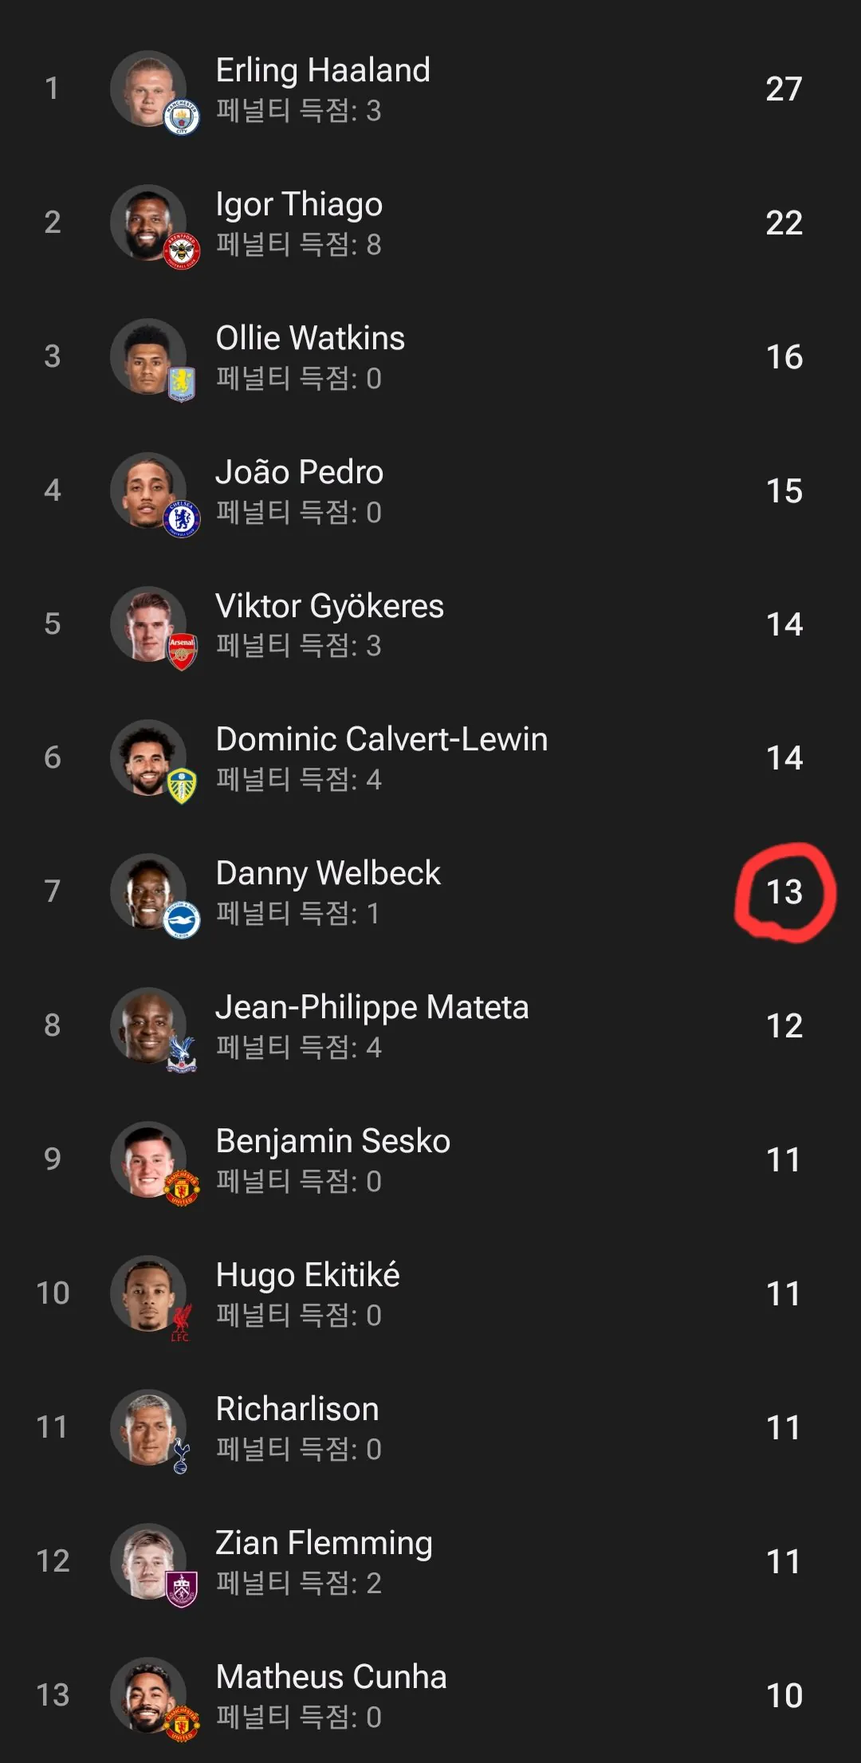This screenshot has width=861, height=1763.
Task: Tap the Chelsea badge beside João Pedro
Action: coord(181,520)
